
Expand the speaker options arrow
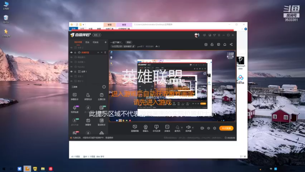coord(193,128)
